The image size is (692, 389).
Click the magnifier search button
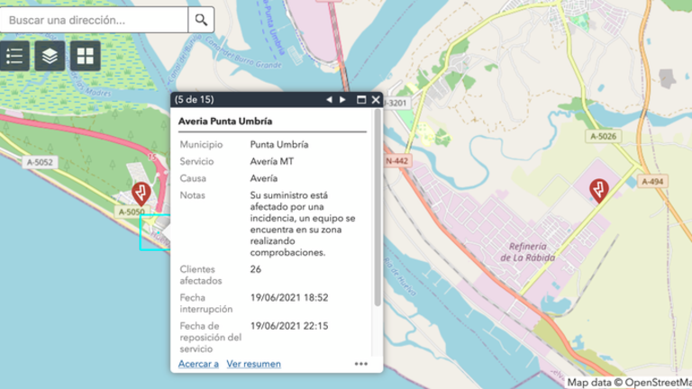(201, 19)
